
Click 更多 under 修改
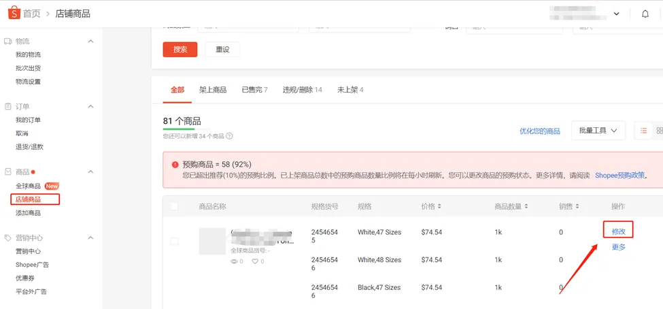[619, 247]
